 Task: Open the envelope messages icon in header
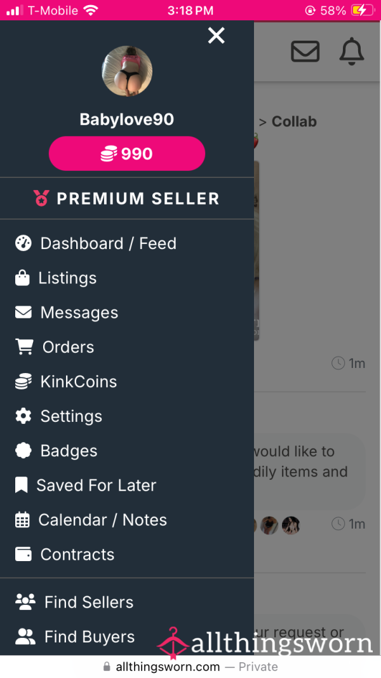click(x=305, y=51)
